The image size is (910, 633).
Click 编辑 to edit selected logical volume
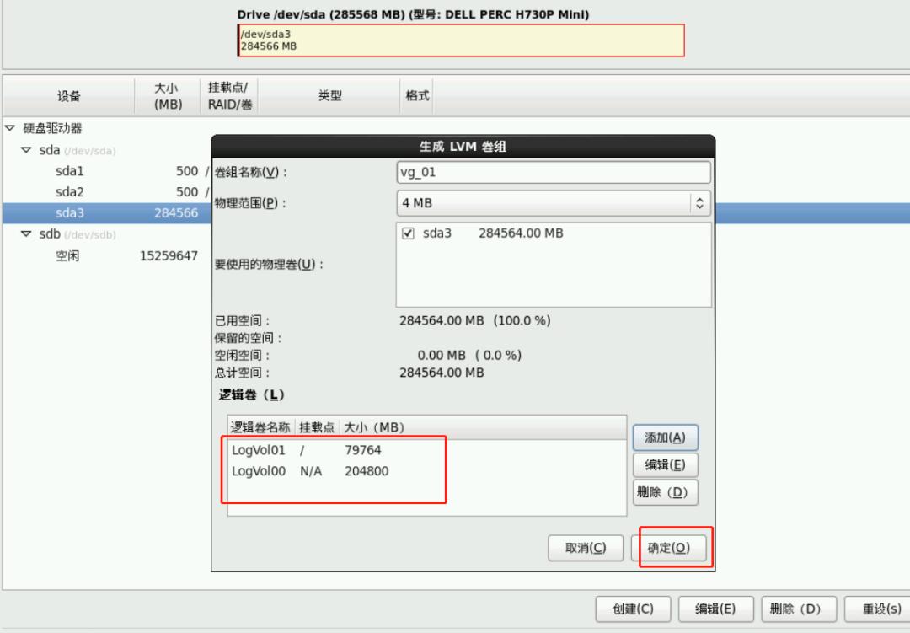(x=666, y=464)
